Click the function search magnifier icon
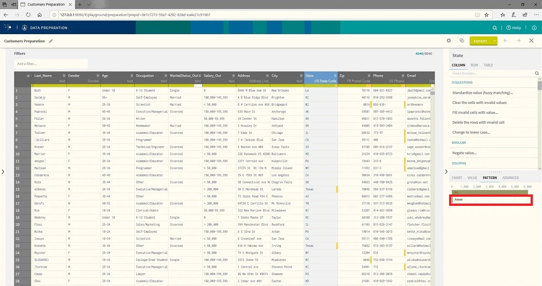Screen dimensions: 542x286 coord(537,73)
